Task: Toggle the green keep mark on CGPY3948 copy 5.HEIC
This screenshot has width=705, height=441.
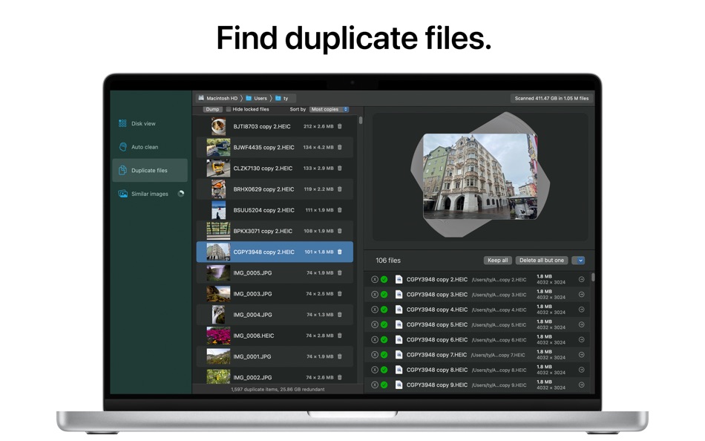Action: point(384,324)
